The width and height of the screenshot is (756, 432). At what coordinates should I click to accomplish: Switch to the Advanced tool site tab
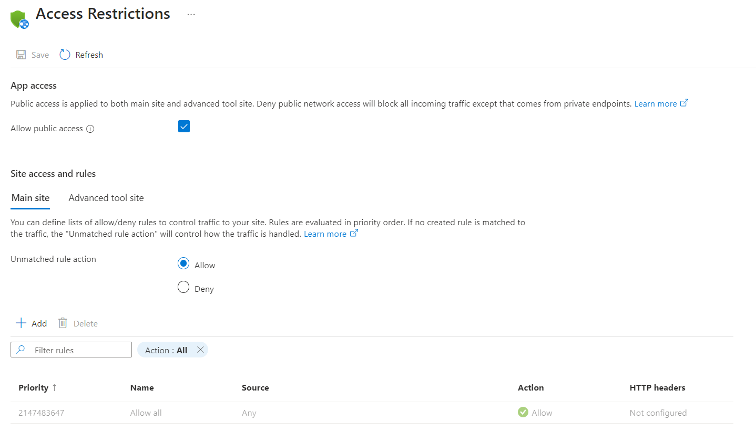106,198
